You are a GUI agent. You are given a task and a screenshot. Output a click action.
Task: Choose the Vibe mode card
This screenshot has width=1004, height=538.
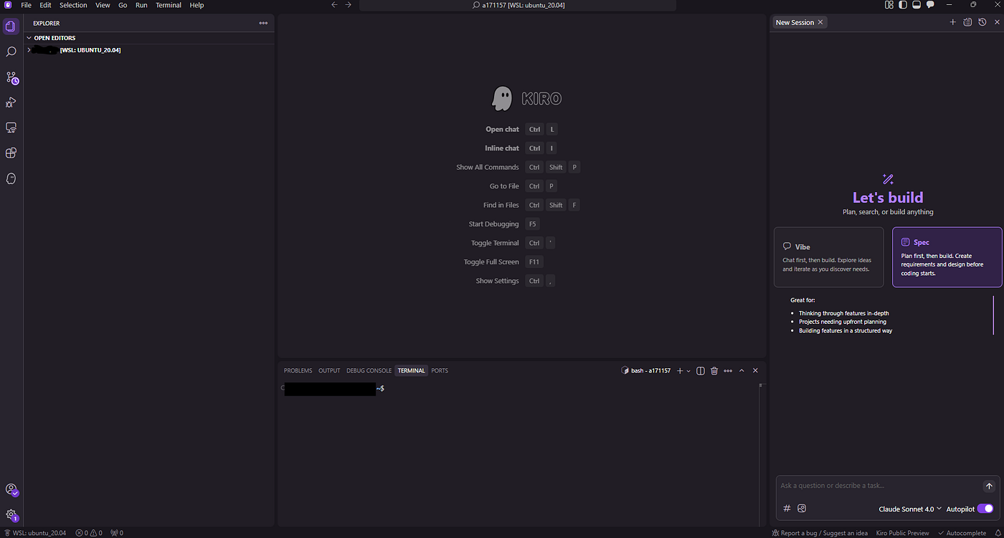point(828,257)
